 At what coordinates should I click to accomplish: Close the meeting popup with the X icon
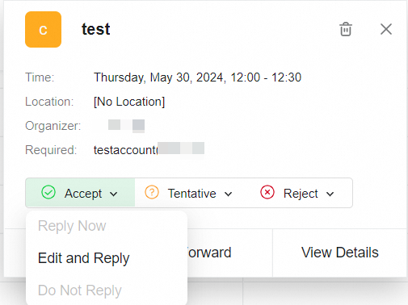[386, 29]
